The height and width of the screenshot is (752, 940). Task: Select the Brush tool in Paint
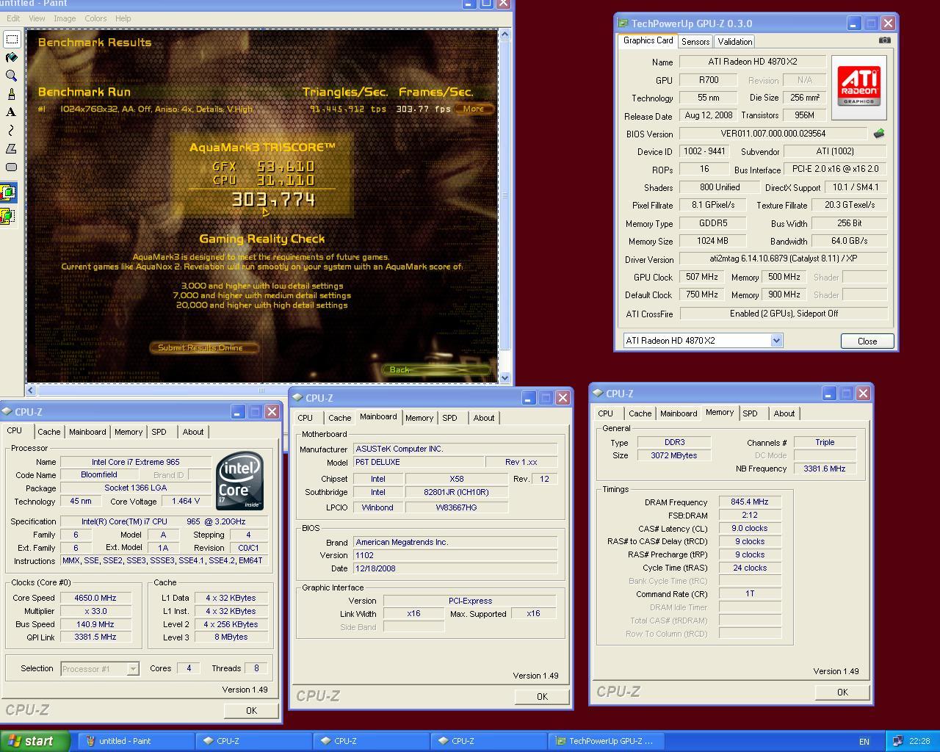coord(12,94)
